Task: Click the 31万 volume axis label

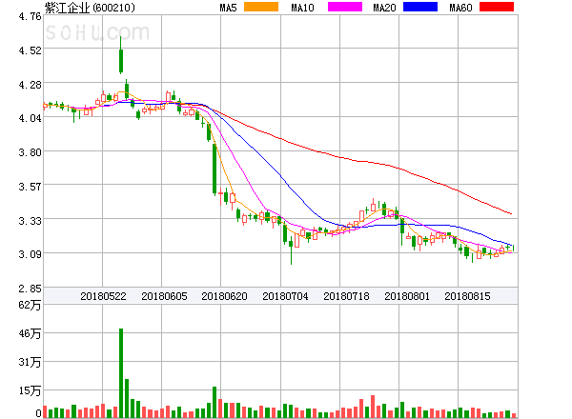Action: tap(30, 362)
